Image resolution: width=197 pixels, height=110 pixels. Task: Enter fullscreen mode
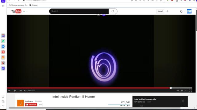[x=190, y=90]
